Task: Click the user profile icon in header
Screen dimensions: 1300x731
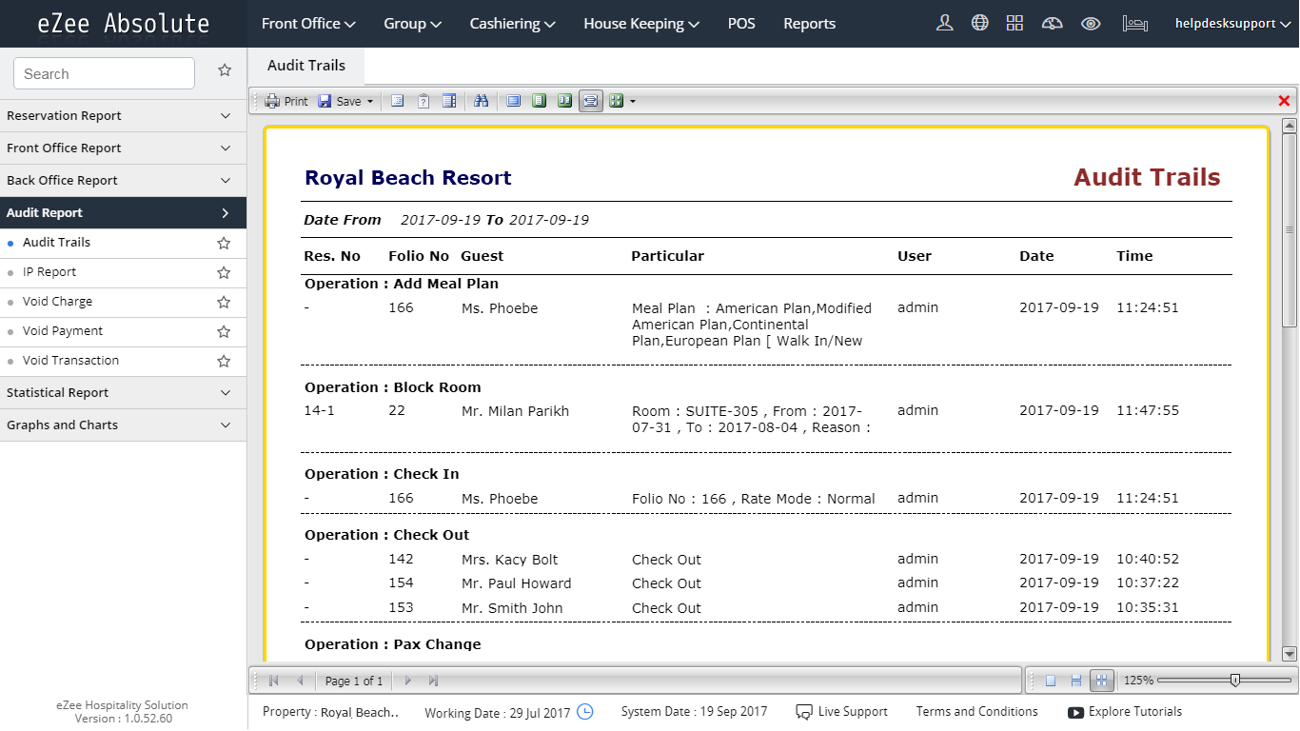Action: click(x=944, y=23)
